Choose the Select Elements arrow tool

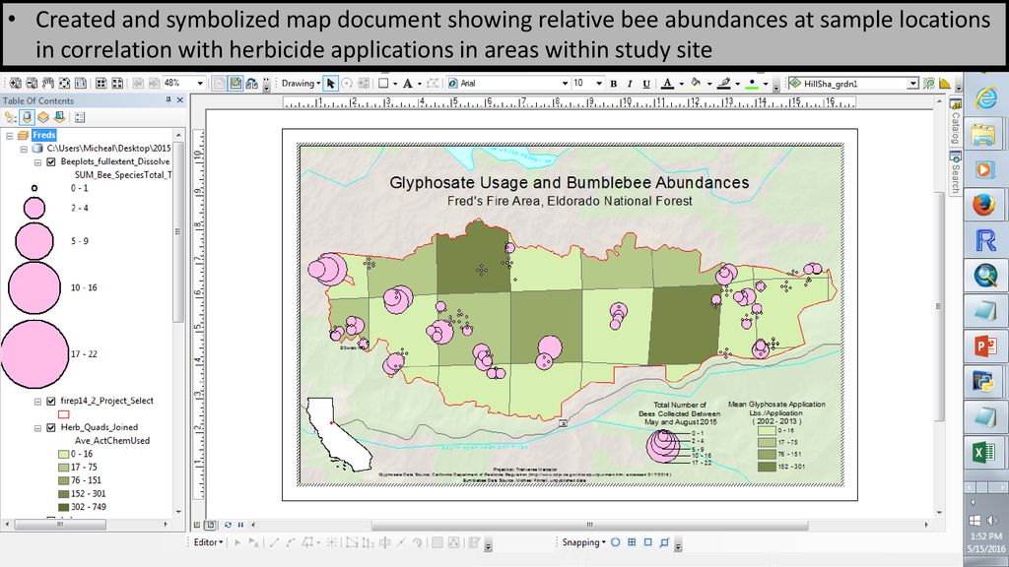(331, 83)
